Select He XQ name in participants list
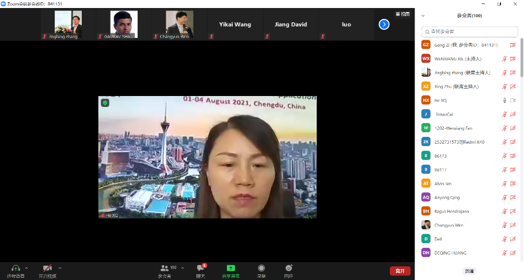This screenshot has height=280, width=524. 441,101
